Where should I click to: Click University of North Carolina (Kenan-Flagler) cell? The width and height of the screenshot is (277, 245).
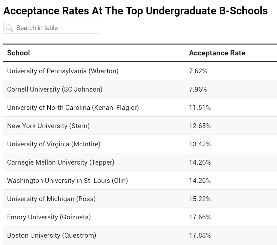[73, 108]
